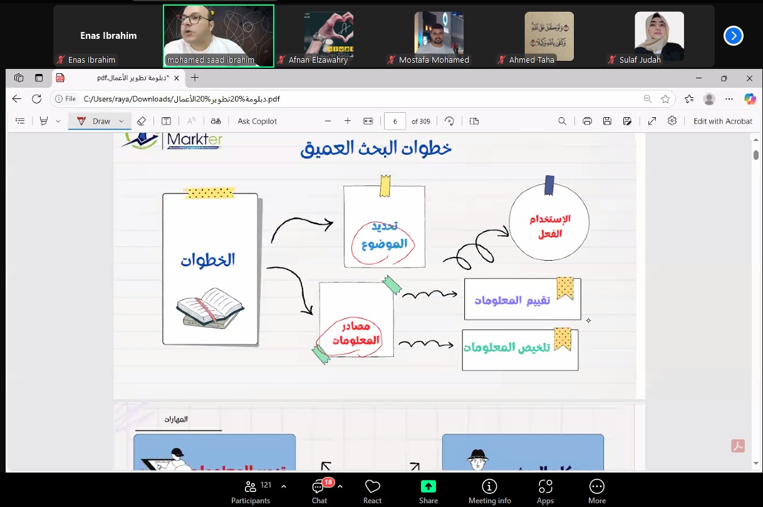Image resolution: width=763 pixels, height=507 pixels.
Task: Show next participants with the blue arrow
Action: tap(733, 36)
